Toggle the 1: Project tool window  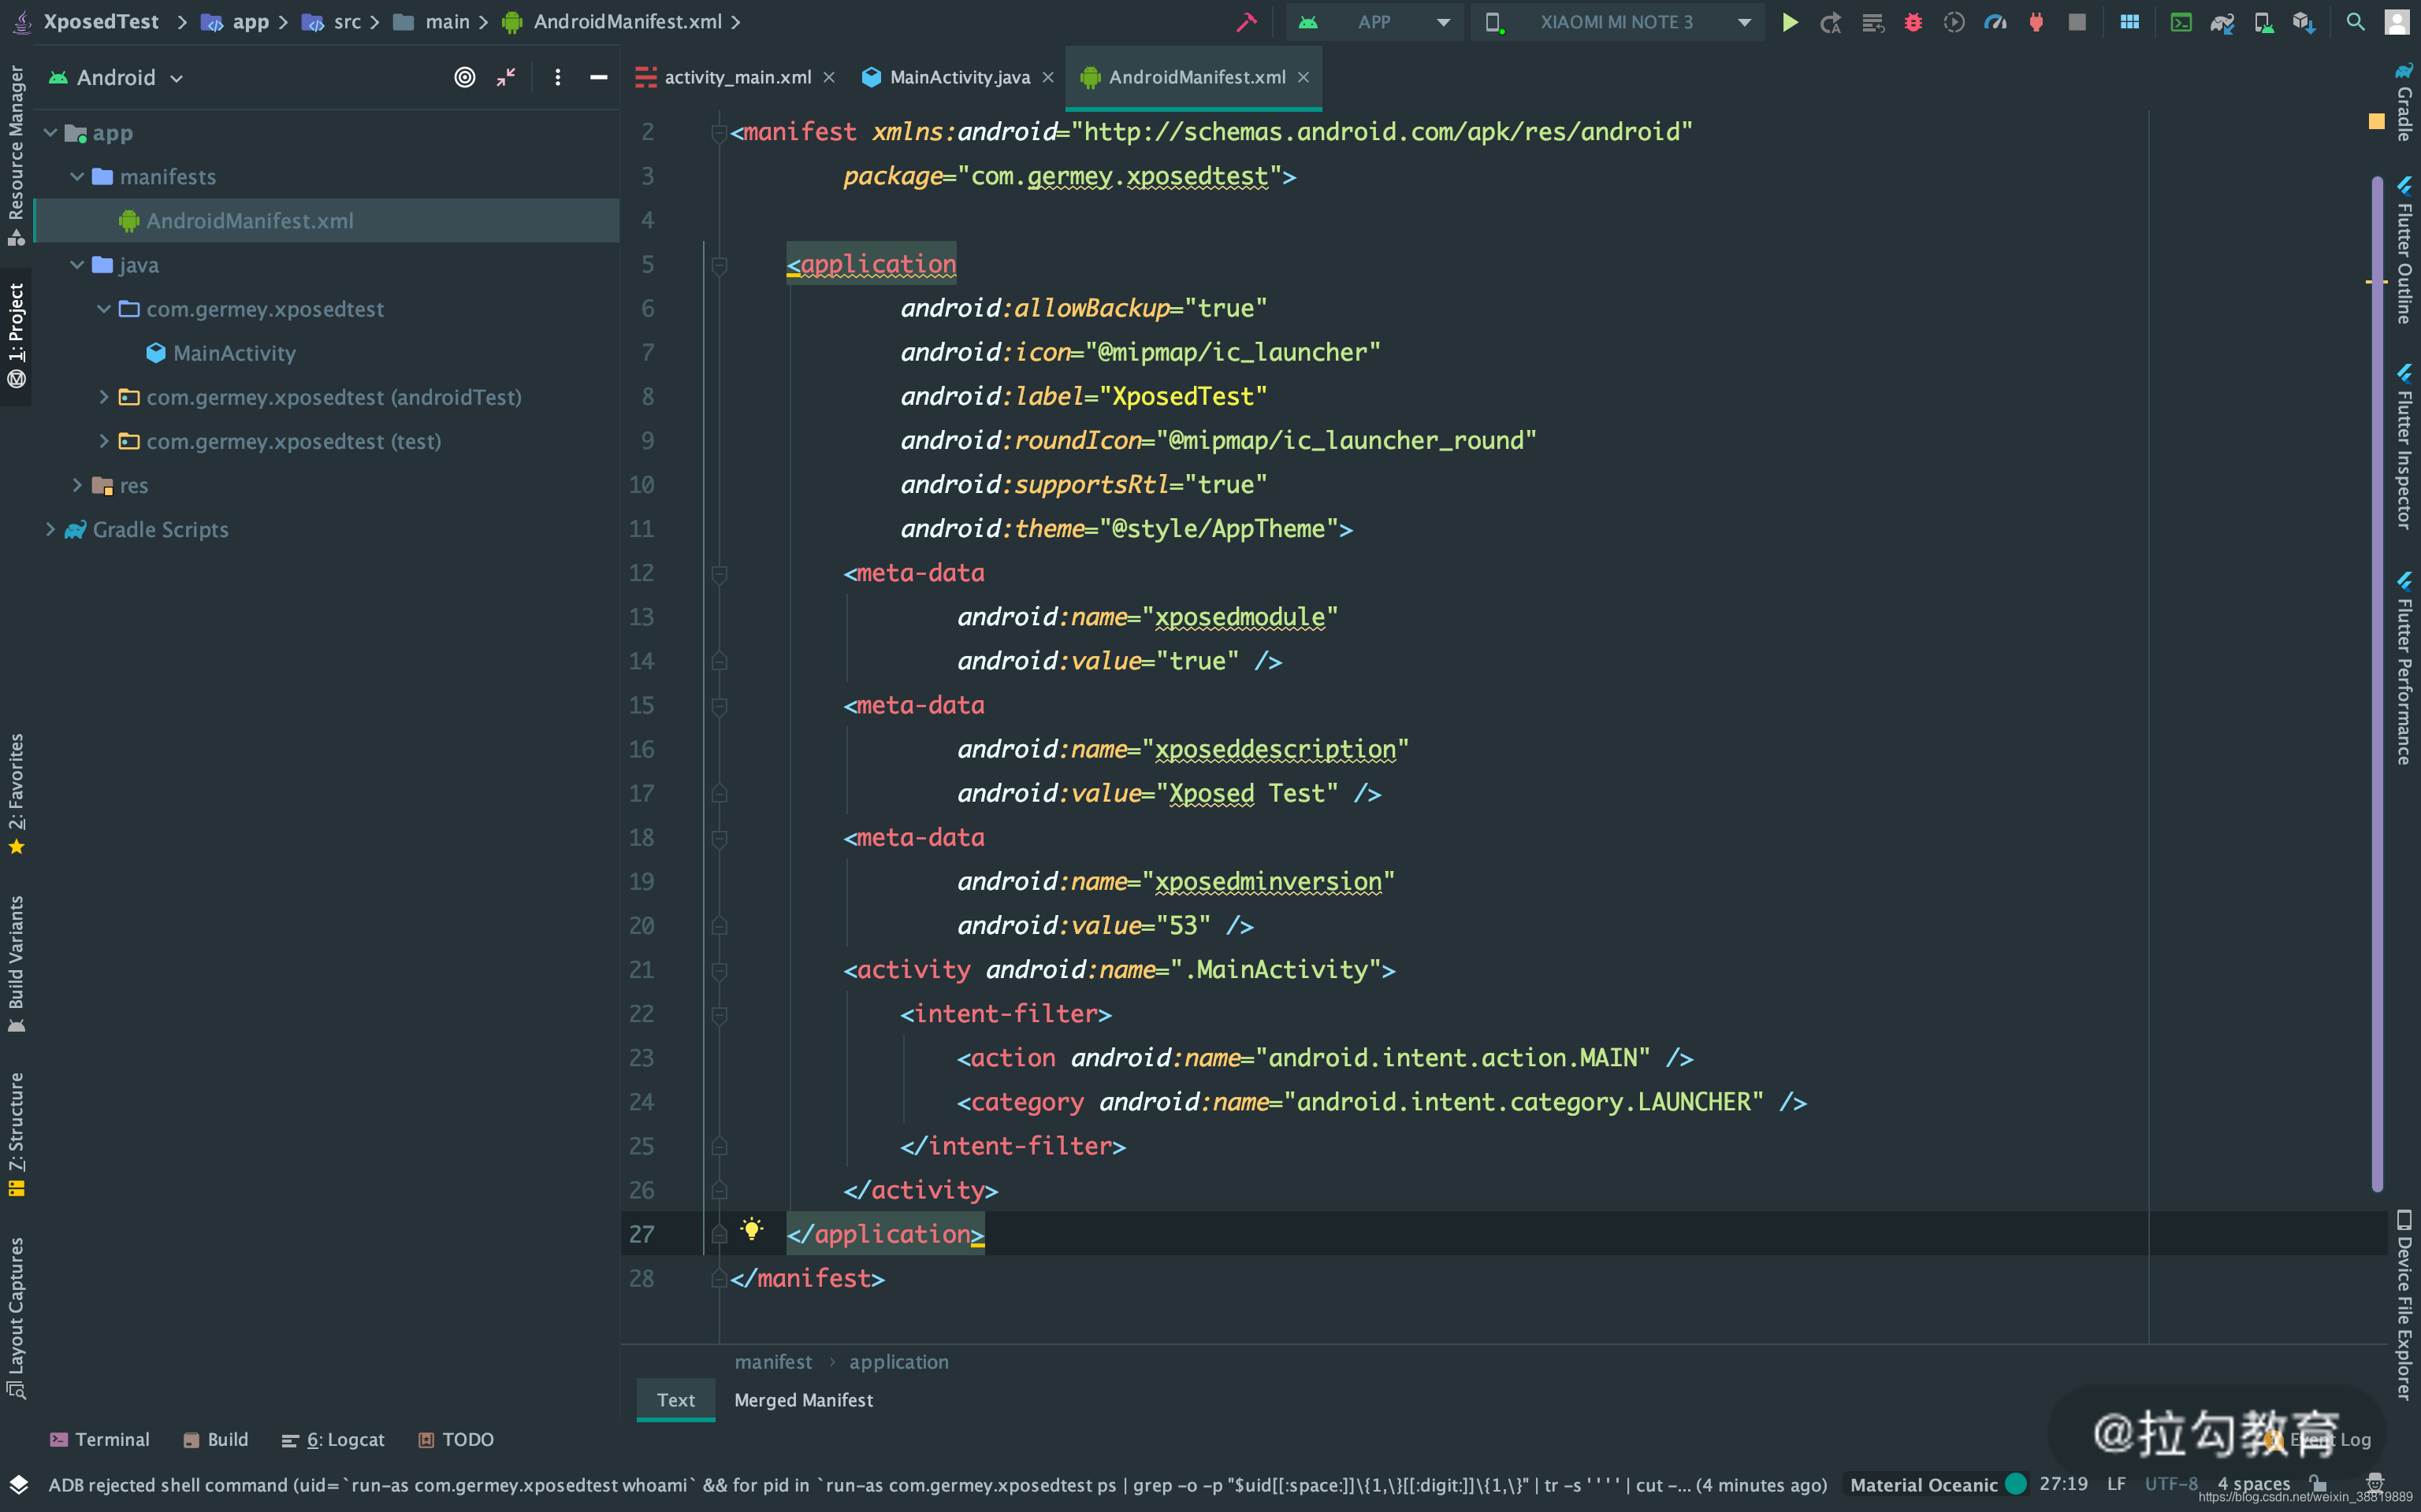16,336
